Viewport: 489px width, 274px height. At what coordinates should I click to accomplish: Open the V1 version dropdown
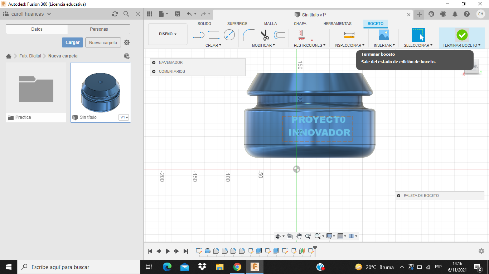click(124, 117)
